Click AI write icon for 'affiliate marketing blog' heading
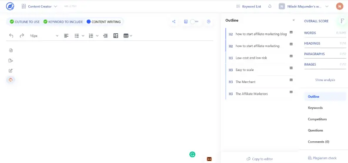Image resolution: width=348 pixels, height=163 pixels. 291,32
